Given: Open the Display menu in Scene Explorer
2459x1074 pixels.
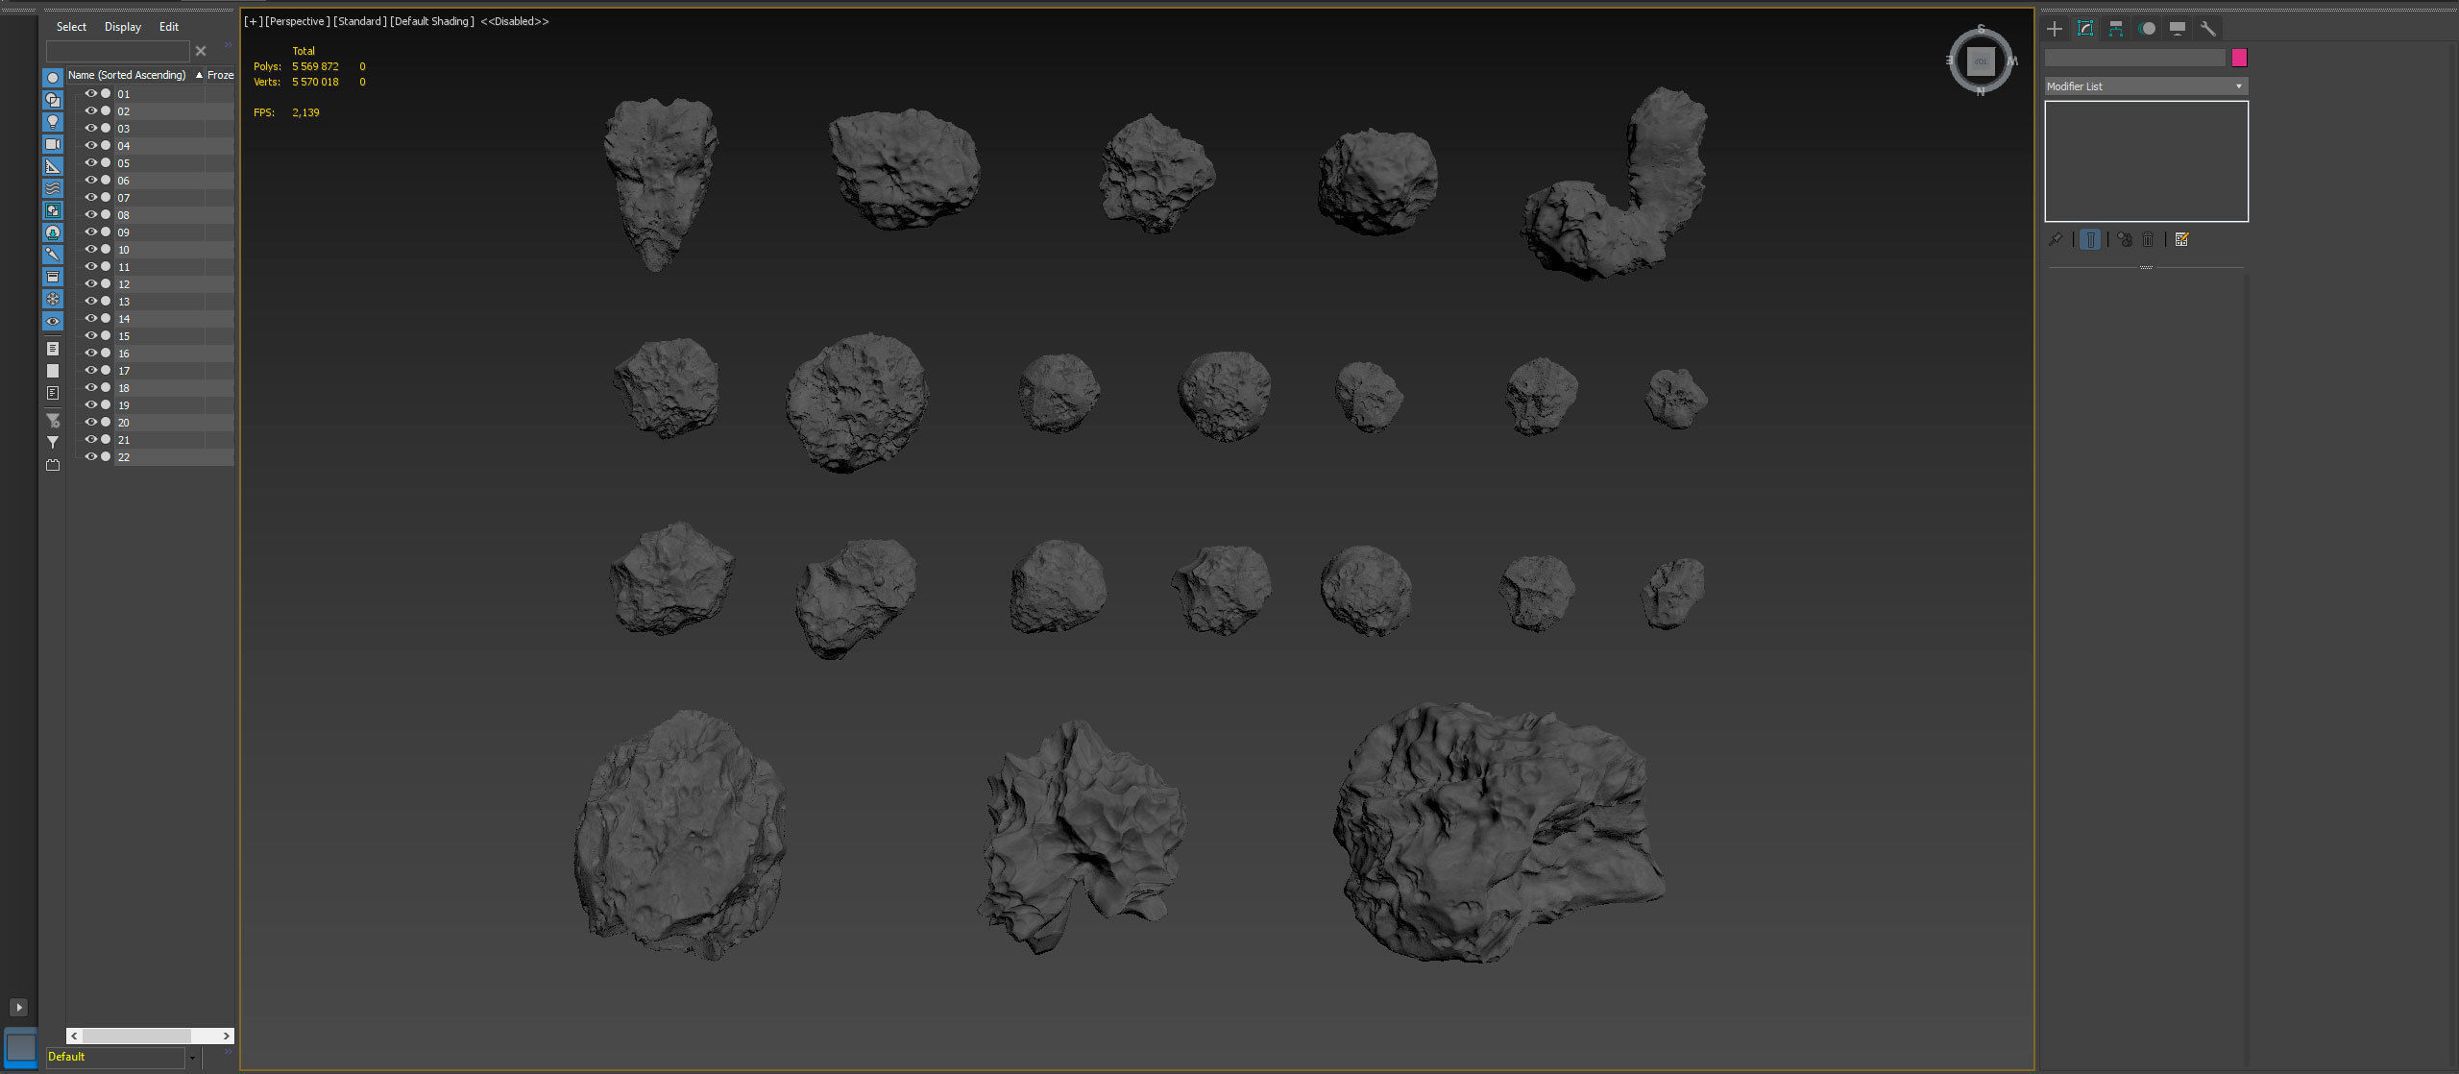Looking at the screenshot, I should pyautogui.click(x=123, y=27).
